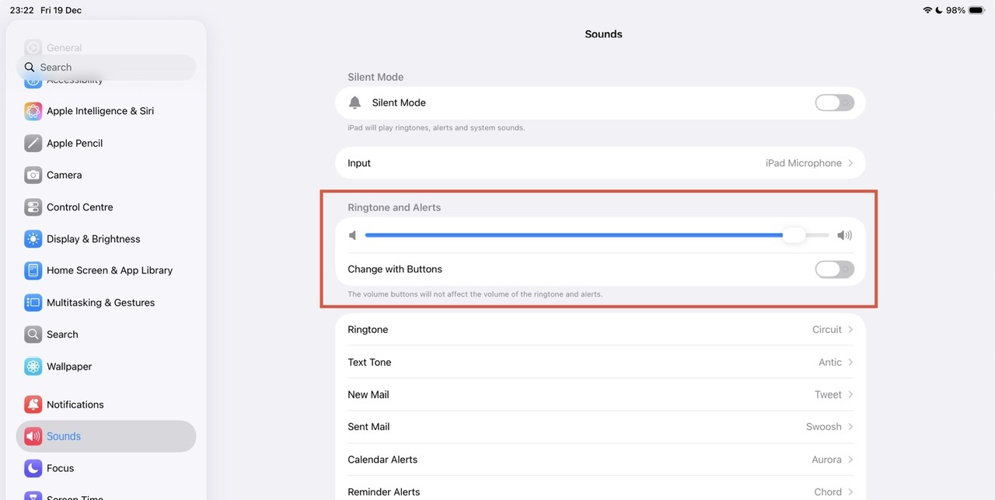Tap the Apple Intelligence & Siri icon
Image resolution: width=995 pixels, height=500 pixels.
click(x=33, y=111)
